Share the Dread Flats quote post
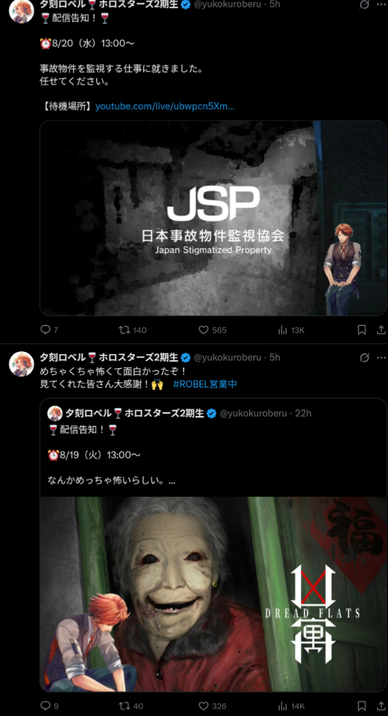Screen dimensions: 388x716 (x=381, y=706)
